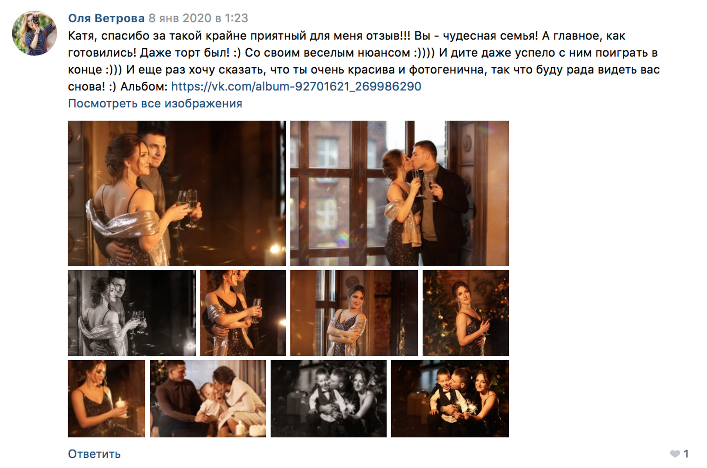The height and width of the screenshot is (468, 707).
Task: Click the Ответить reply button
Action: tap(94, 454)
